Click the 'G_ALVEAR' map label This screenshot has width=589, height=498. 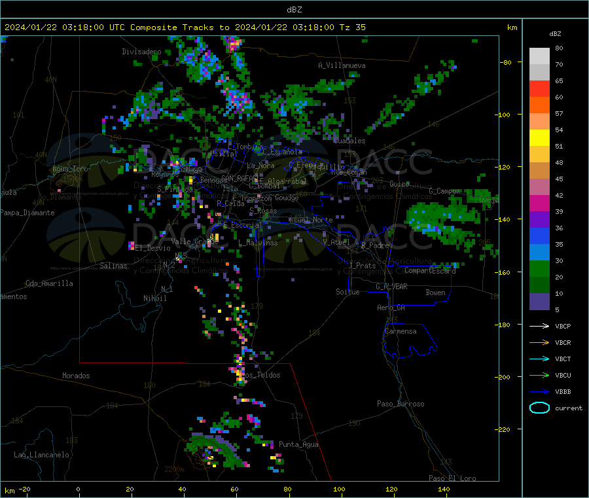click(x=391, y=287)
